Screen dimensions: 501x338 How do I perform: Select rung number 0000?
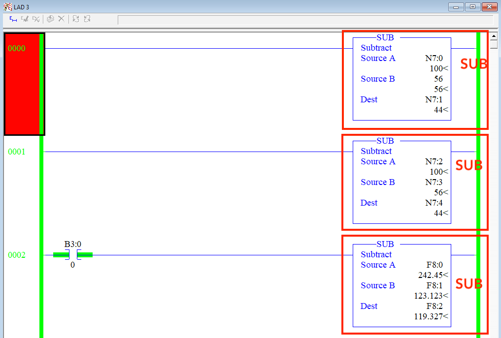tap(17, 48)
